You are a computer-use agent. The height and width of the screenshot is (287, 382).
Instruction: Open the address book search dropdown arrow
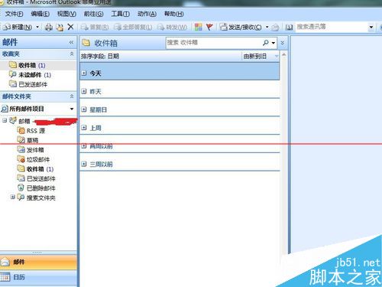point(371,27)
